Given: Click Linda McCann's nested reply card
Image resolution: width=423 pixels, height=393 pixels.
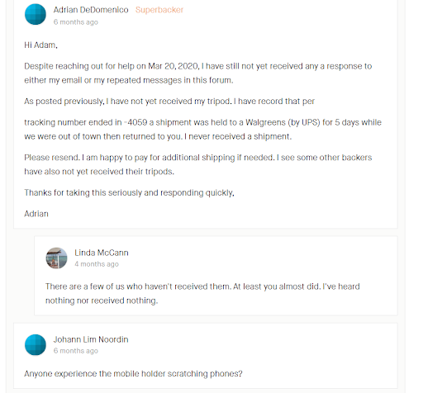Looking at the screenshot, I should click(216, 276).
